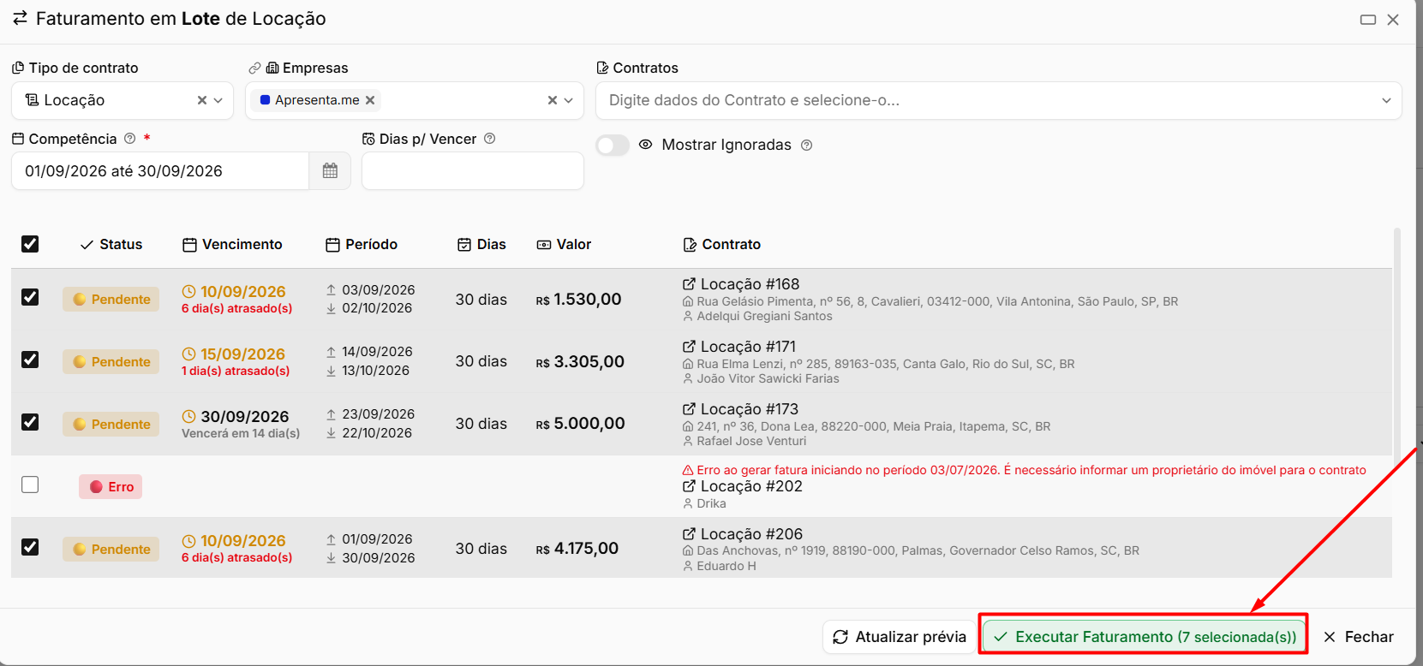Enable the Mostrar Ignoradas switch
The image size is (1423, 666).
[613, 146]
